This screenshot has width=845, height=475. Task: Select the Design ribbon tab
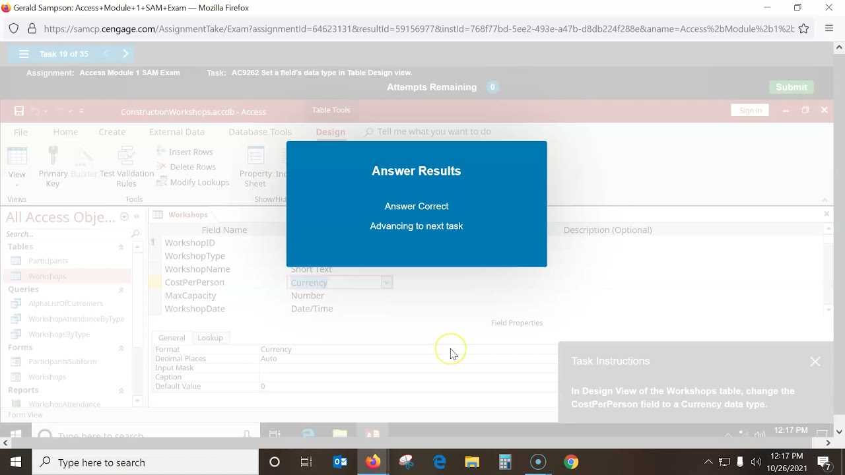pos(330,132)
